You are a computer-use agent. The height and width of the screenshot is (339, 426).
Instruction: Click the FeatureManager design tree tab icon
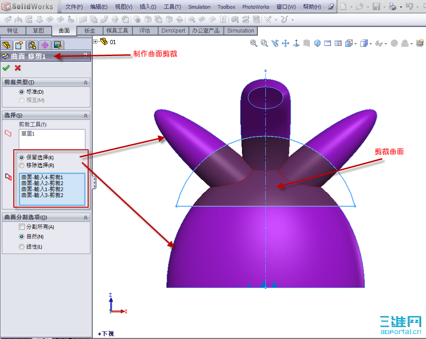pyautogui.click(x=6, y=45)
